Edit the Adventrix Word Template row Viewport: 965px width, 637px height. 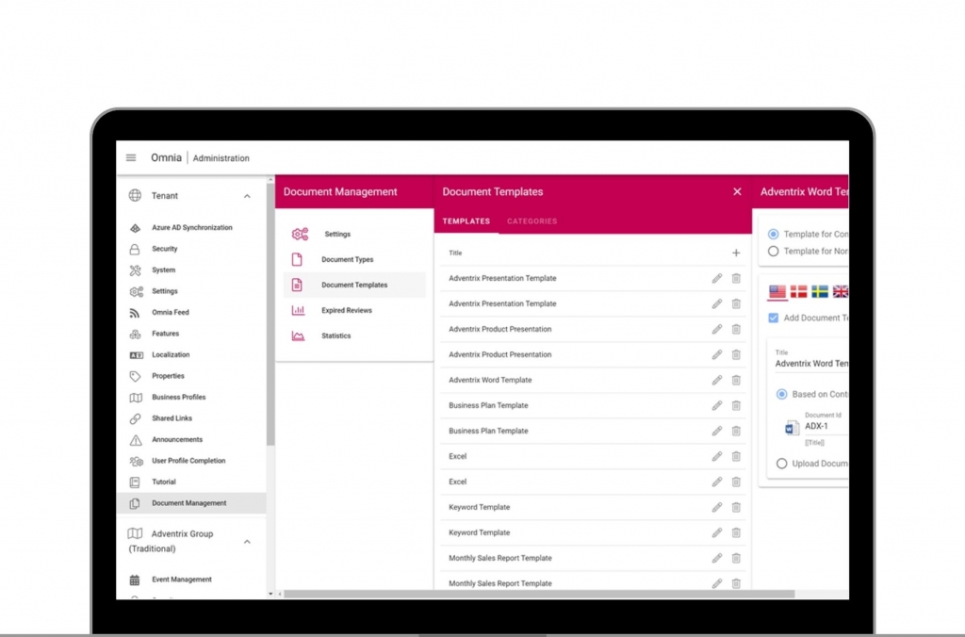pyautogui.click(x=717, y=381)
